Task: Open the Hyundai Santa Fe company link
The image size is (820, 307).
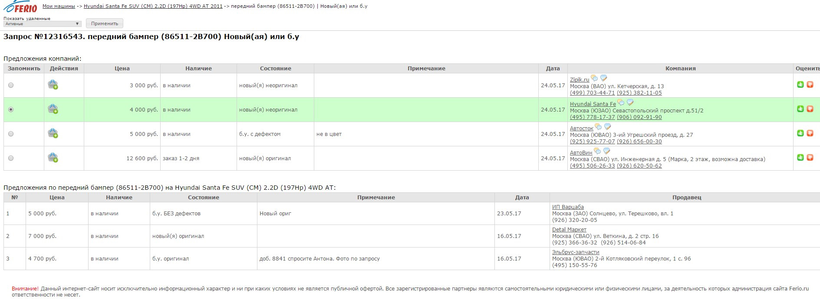Action: coord(593,104)
